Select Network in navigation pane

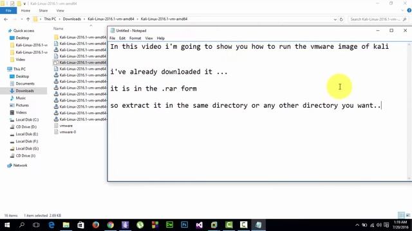(x=20, y=166)
